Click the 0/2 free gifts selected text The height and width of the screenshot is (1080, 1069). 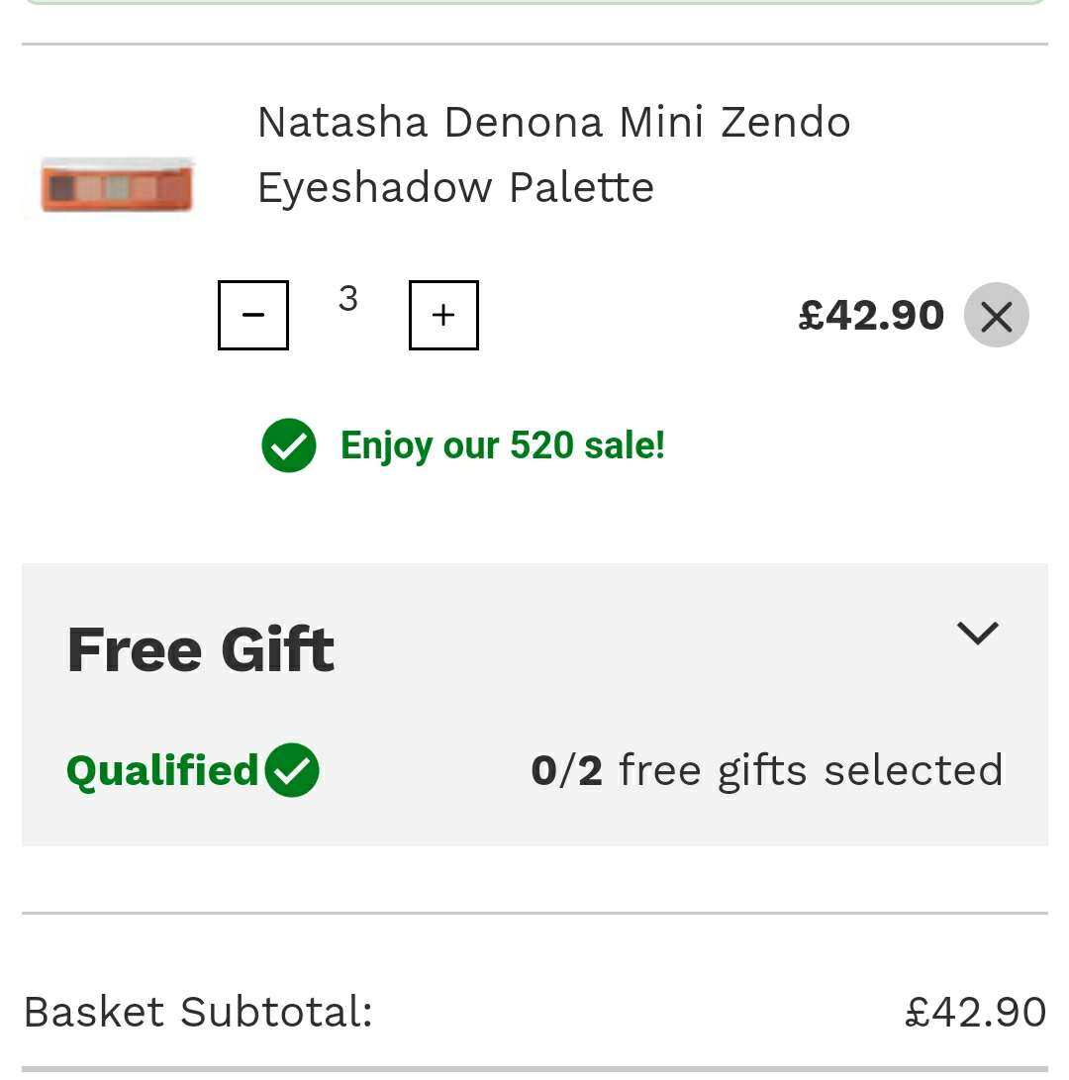click(767, 769)
